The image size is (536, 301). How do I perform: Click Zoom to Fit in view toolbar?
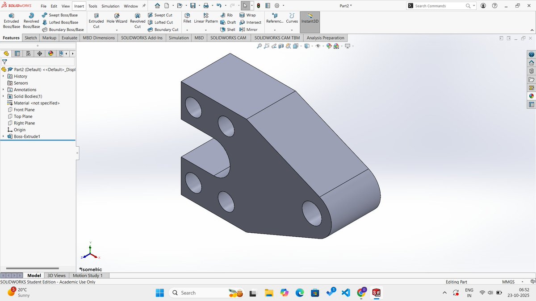tap(260, 46)
